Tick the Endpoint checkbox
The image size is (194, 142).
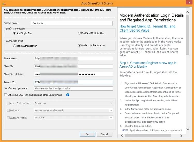8,110
